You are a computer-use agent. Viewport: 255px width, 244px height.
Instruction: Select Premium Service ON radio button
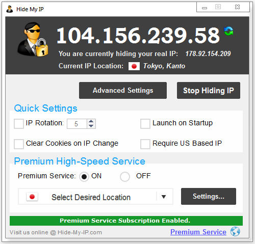pos(84,177)
